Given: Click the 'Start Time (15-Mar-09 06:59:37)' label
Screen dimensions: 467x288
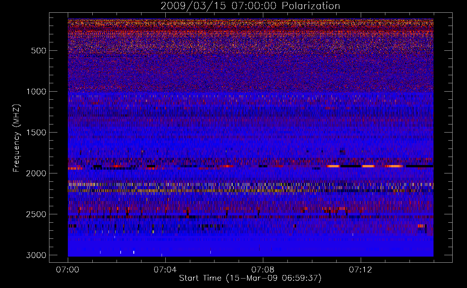Looking at the screenshot, I should point(250,278).
